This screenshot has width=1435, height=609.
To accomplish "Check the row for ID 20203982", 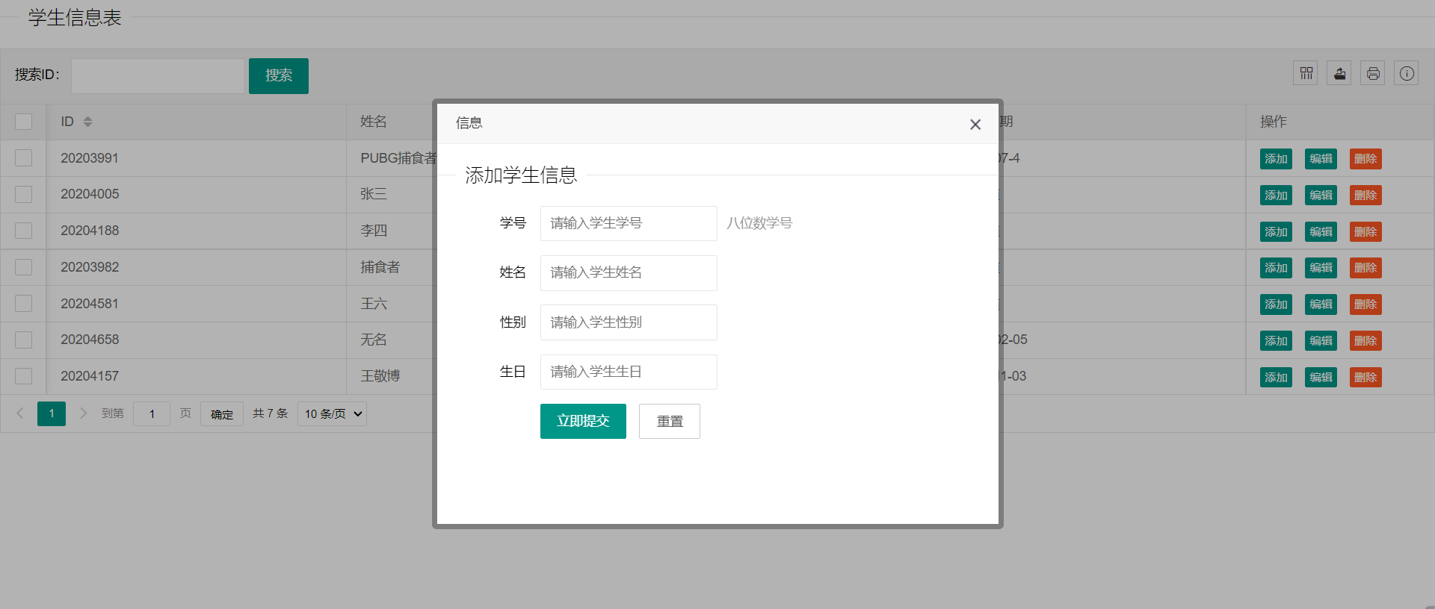I will click(24, 267).
